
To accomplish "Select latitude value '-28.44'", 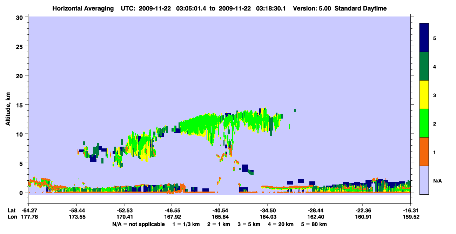I will click(x=315, y=210).
